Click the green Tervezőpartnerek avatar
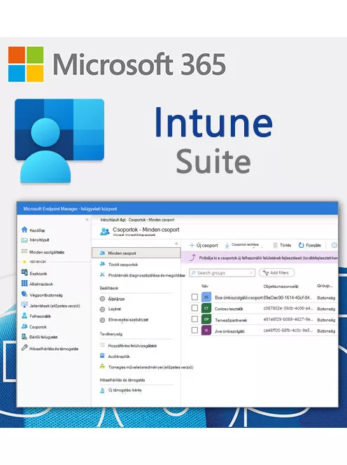Viewport: 347px width, 465px height. [206, 319]
